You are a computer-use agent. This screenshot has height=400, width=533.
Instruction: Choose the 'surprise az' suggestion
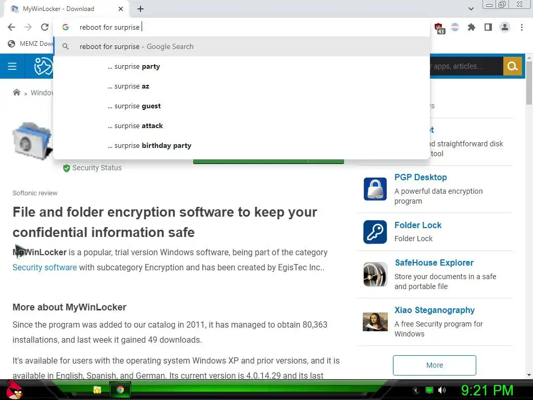tap(242, 86)
